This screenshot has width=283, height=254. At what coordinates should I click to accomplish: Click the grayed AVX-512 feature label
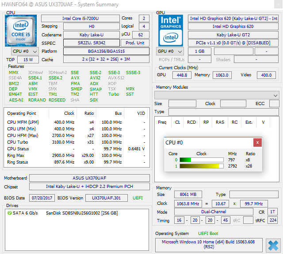coord(116,78)
